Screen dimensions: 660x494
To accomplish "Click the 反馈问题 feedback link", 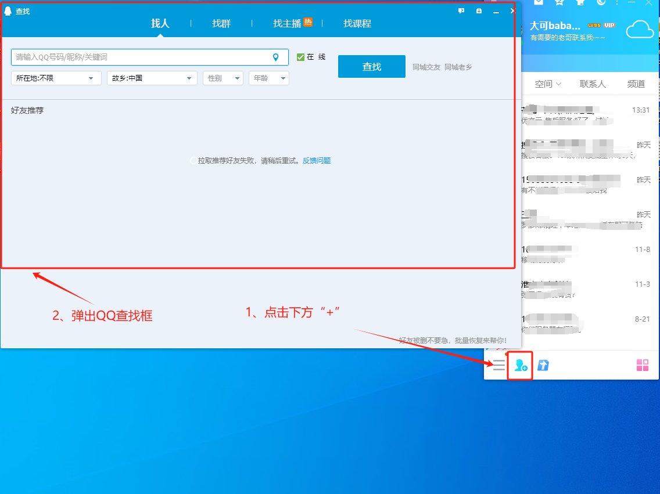I will [316, 160].
